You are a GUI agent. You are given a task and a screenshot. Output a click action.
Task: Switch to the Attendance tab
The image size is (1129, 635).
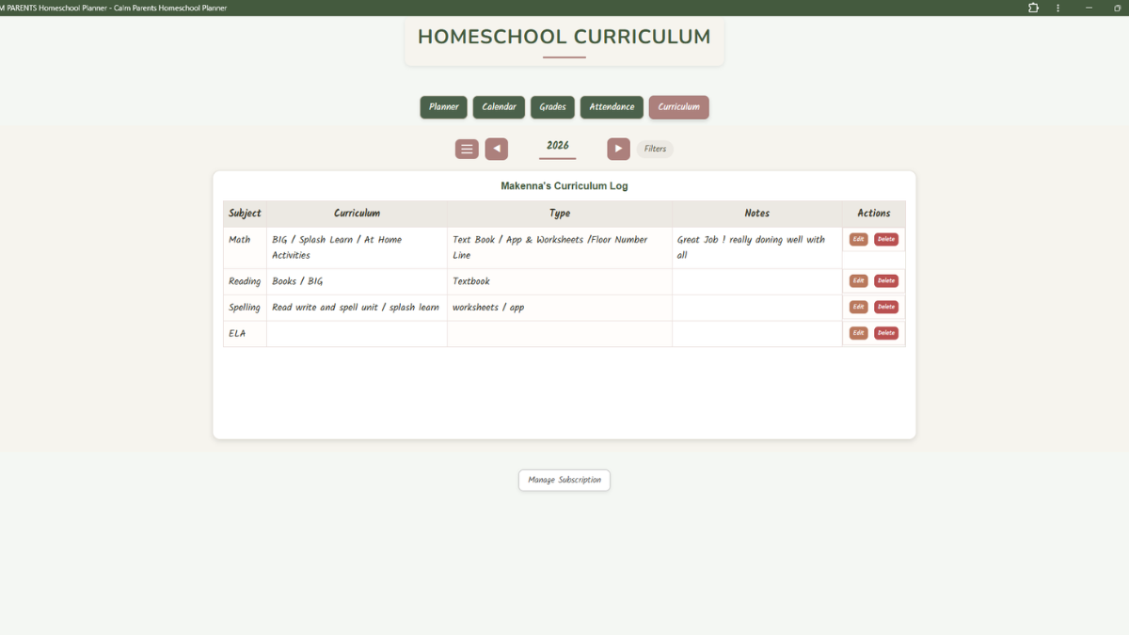pyautogui.click(x=612, y=107)
